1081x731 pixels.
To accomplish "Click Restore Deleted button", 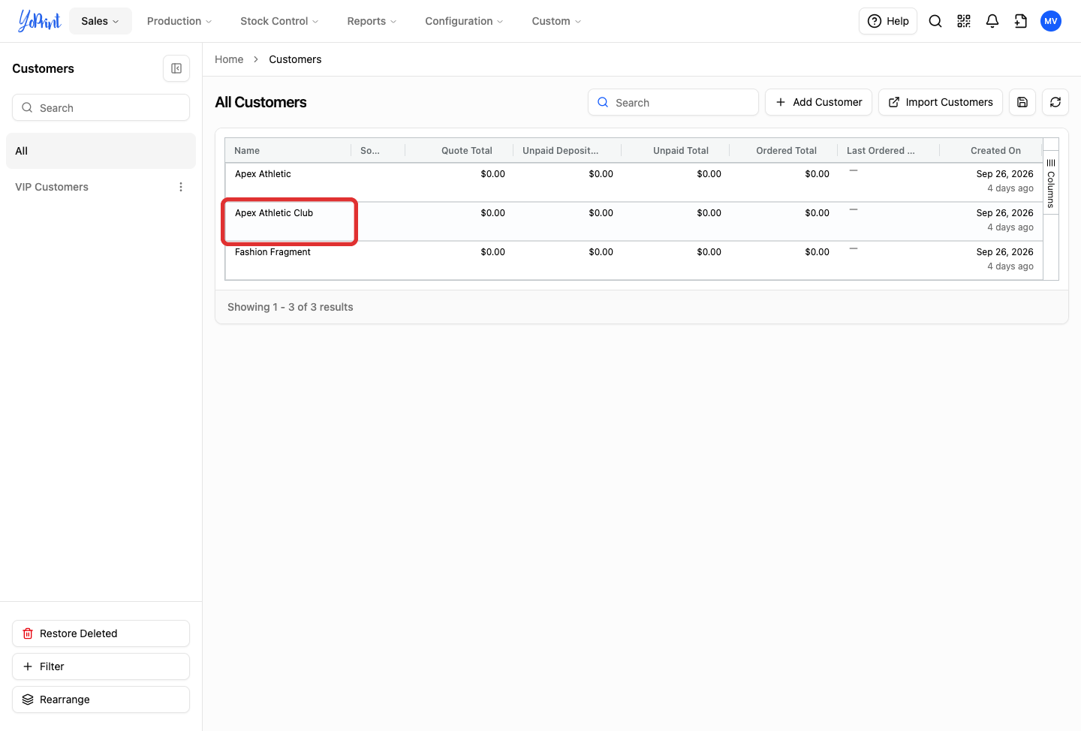I will point(101,633).
